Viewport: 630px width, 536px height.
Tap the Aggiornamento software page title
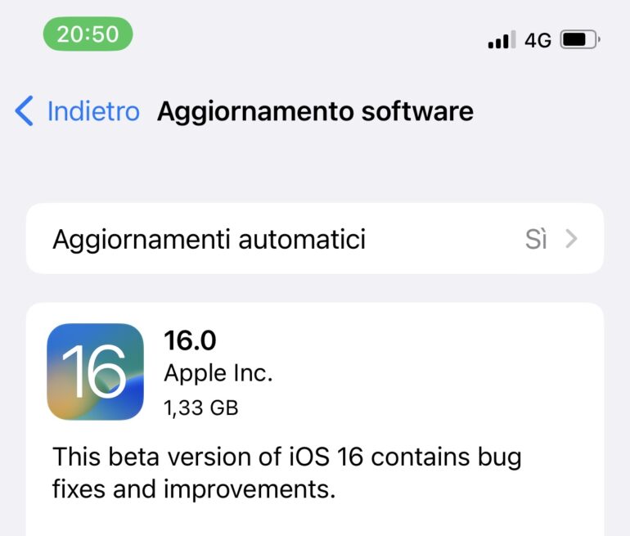click(315, 111)
